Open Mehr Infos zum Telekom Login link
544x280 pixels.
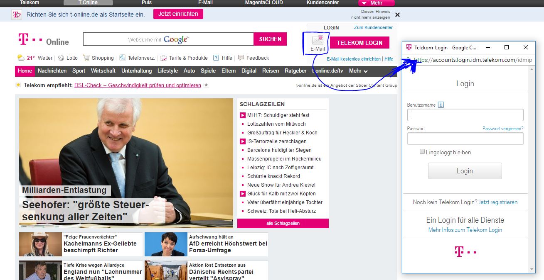click(465, 230)
